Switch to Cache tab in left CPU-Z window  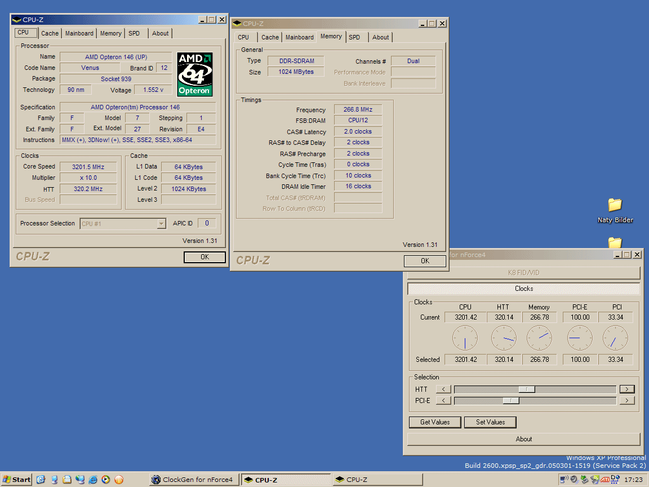pos(50,34)
